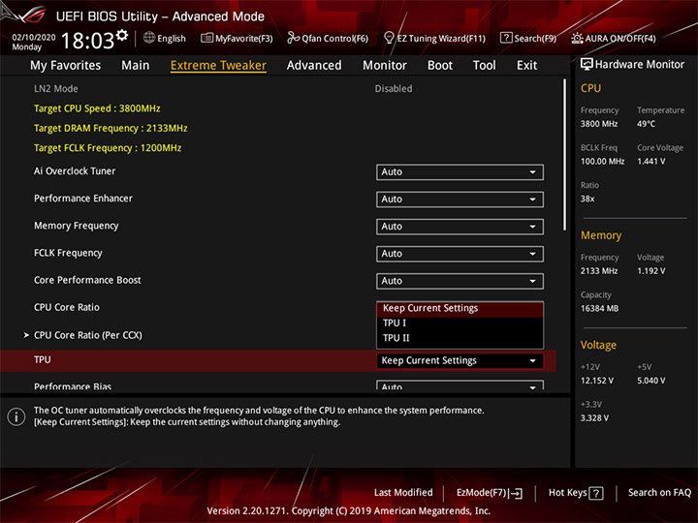This screenshot has width=698, height=523.
Task: Click the 02/10/2020 date text
Action: [x=34, y=38]
